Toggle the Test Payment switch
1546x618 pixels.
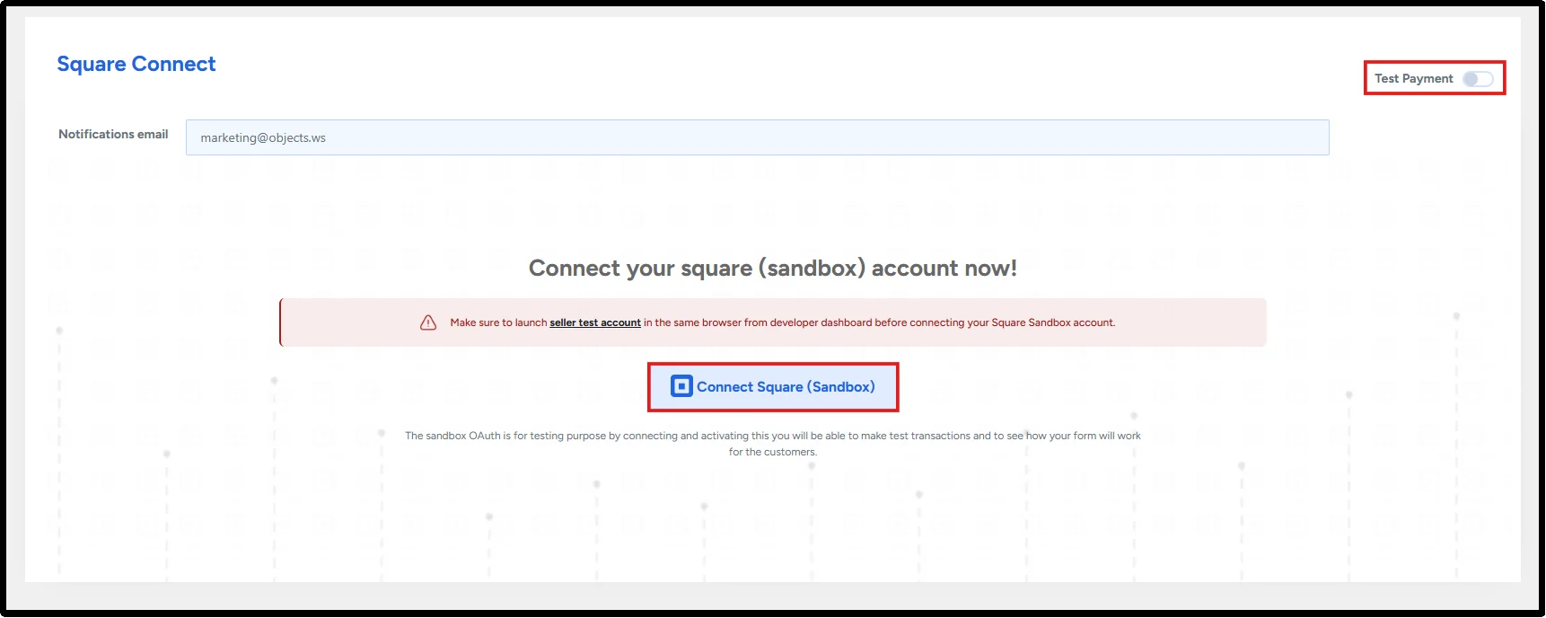(1478, 79)
